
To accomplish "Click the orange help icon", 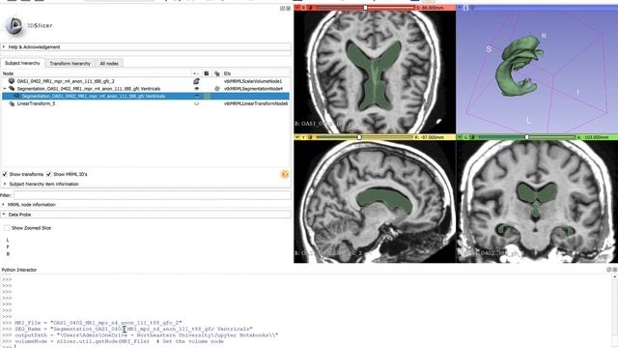I will 285,174.
